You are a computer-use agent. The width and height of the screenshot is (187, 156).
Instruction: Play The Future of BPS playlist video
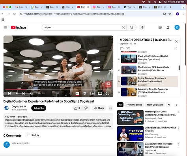coord(148,70)
